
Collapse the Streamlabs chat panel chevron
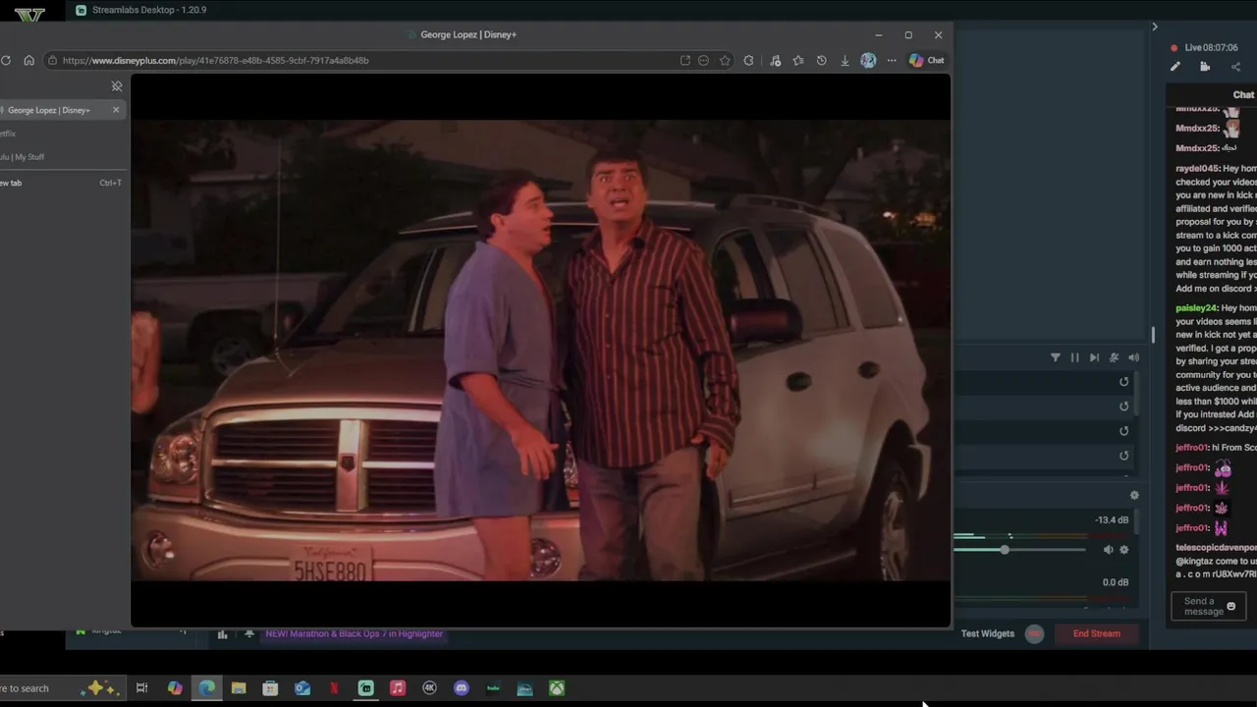pos(1155,27)
